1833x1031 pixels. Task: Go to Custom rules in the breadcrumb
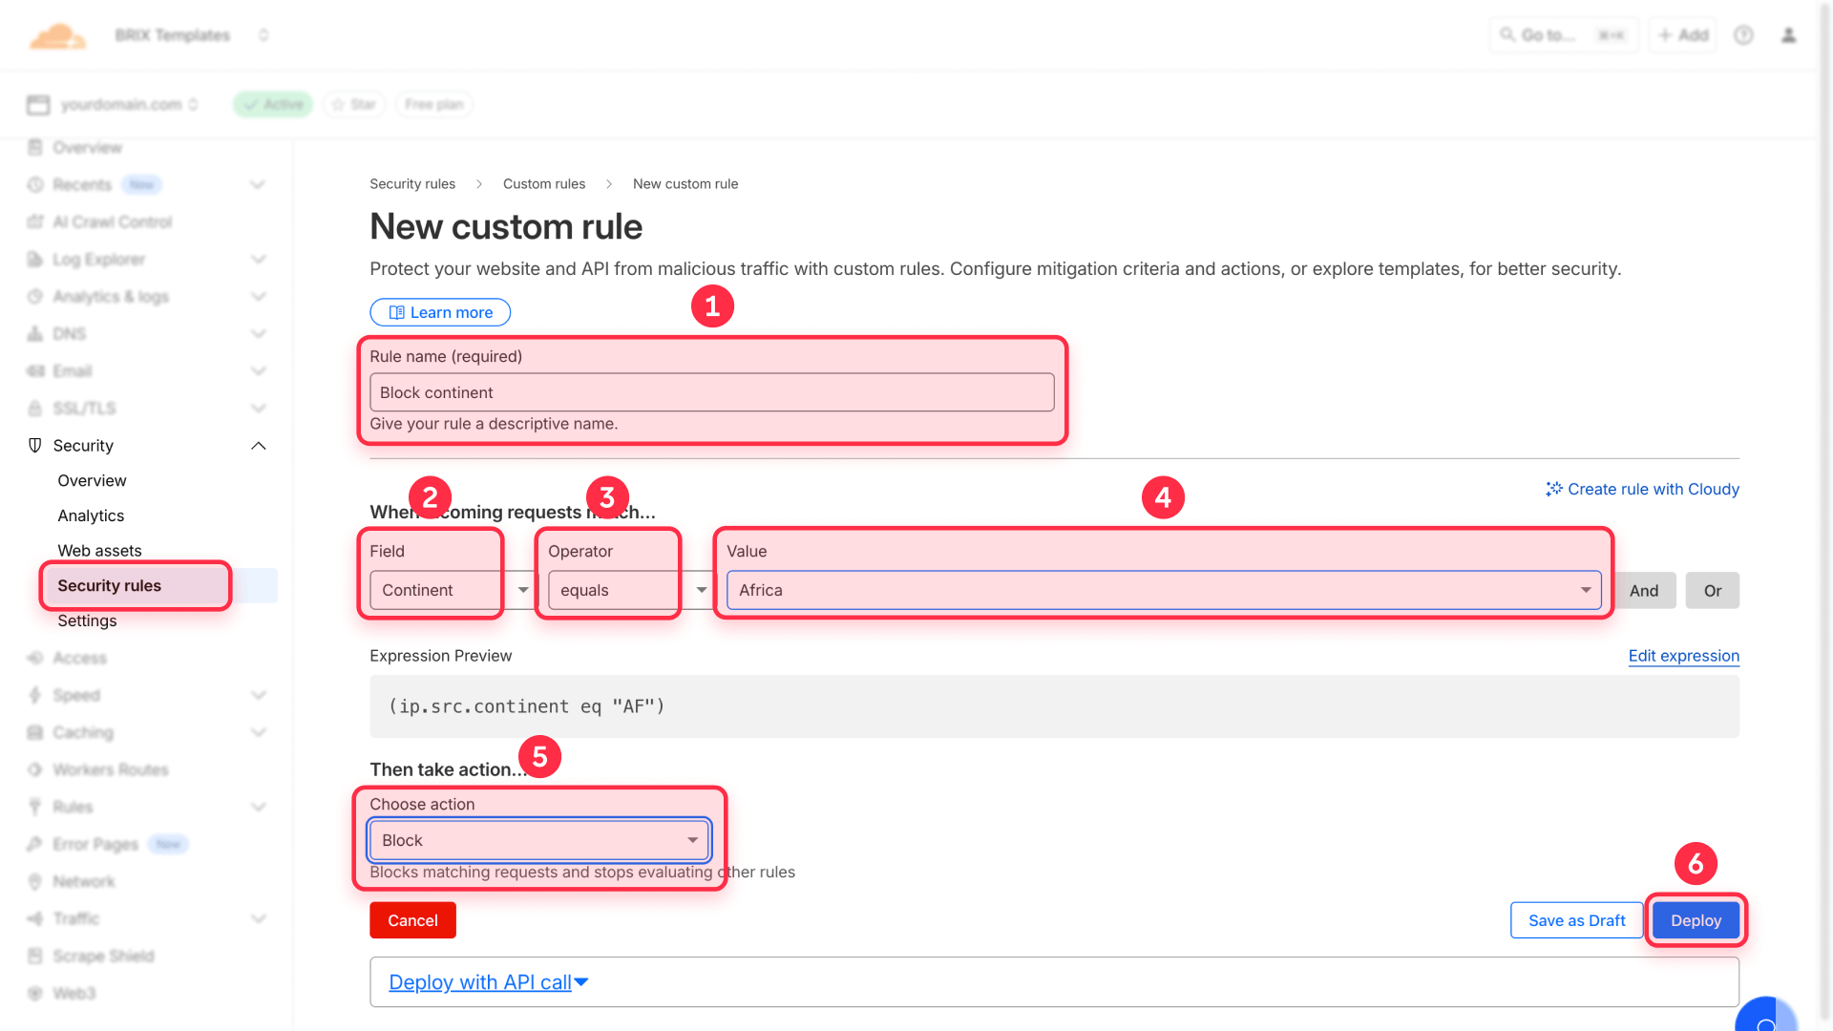[x=543, y=183]
